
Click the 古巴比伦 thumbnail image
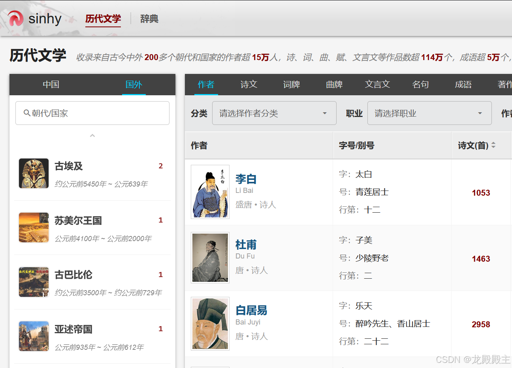tap(34, 282)
